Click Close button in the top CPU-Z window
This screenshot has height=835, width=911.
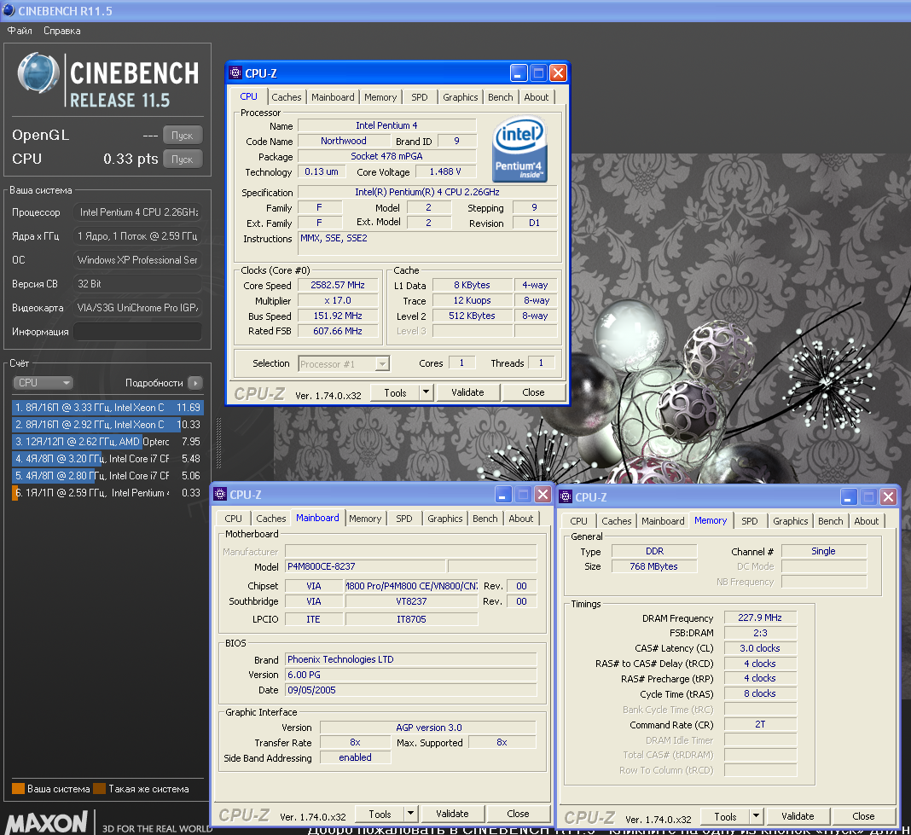point(533,392)
